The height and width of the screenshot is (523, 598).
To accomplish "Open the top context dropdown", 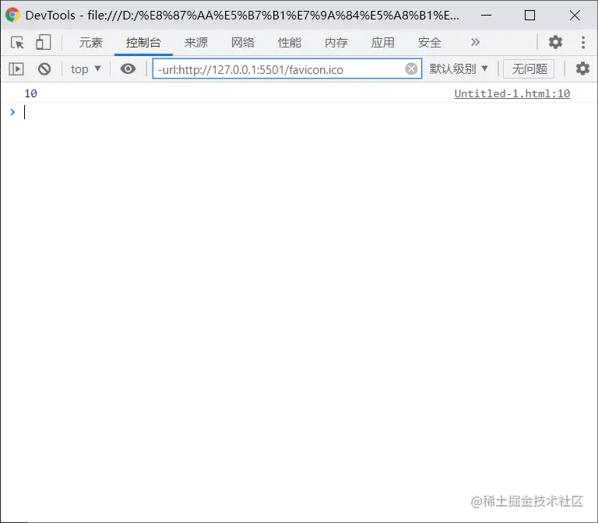I will point(86,69).
